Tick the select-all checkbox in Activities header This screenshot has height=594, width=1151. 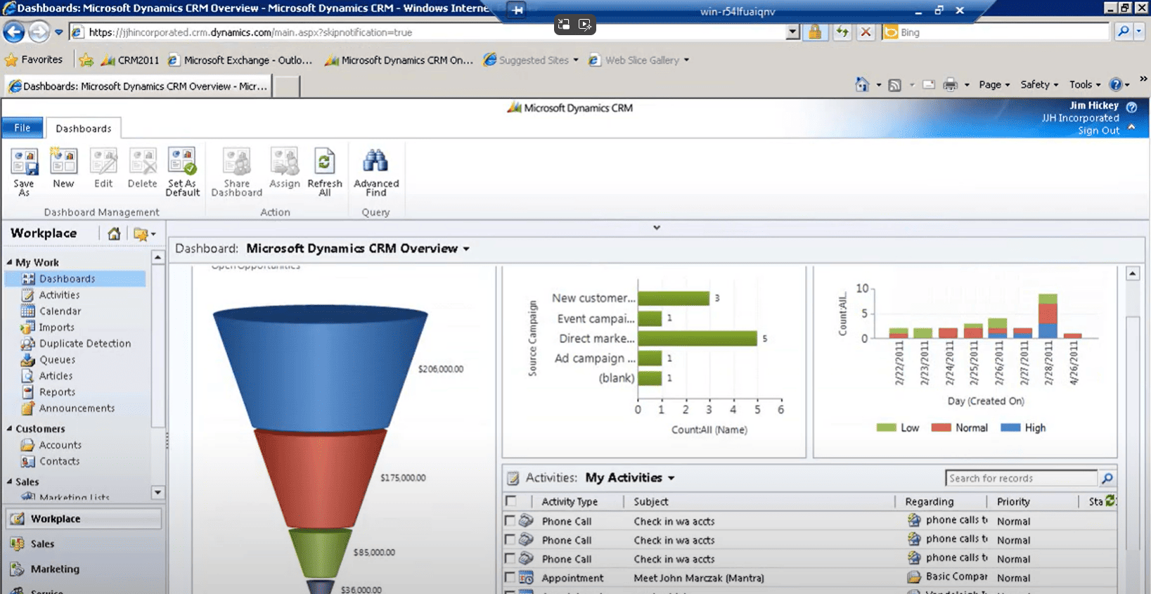(x=510, y=501)
